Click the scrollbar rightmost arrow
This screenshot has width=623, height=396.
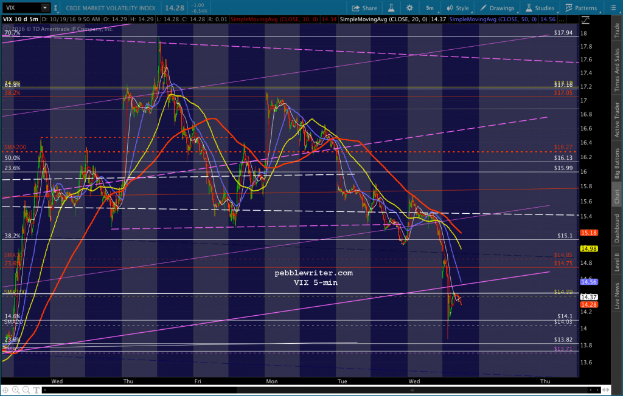[x=597, y=390]
